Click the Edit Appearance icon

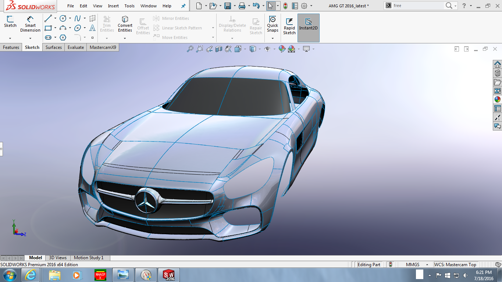click(x=282, y=49)
